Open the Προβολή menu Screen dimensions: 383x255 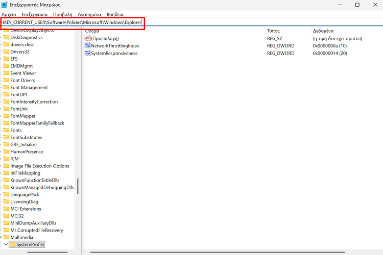click(x=62, y=15)
